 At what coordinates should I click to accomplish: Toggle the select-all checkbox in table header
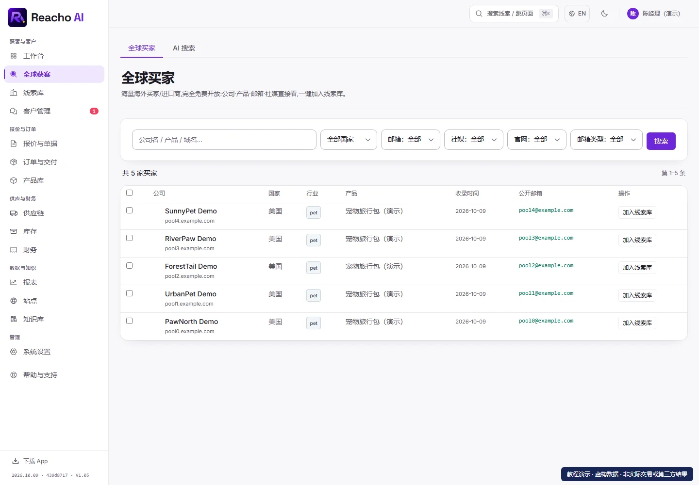pos(130,193)
